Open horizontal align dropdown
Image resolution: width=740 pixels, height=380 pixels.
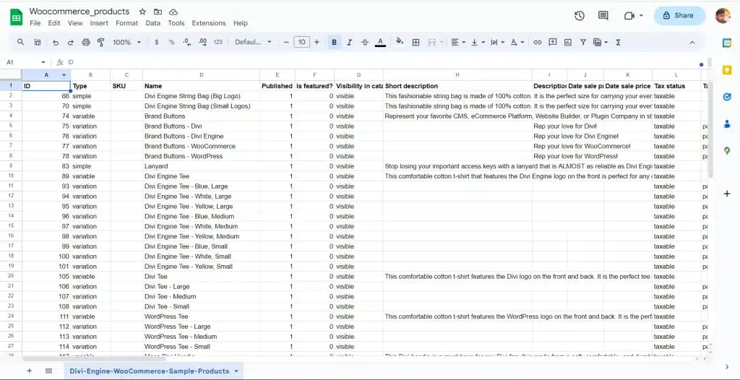tap(458, 43)
